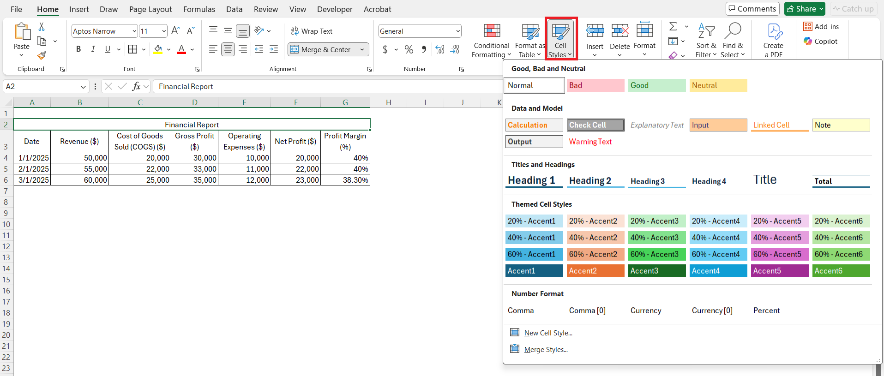Open Conditional Formatting

[492, 41]
